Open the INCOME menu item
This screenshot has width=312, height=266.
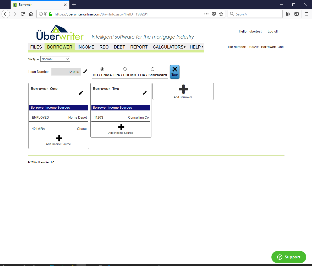(86, 47)
